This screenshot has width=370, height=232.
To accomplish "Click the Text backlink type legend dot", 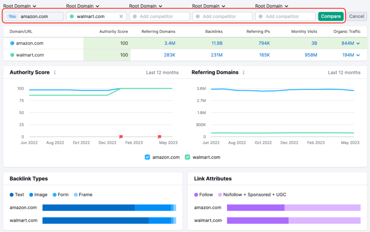I will 12,195.
